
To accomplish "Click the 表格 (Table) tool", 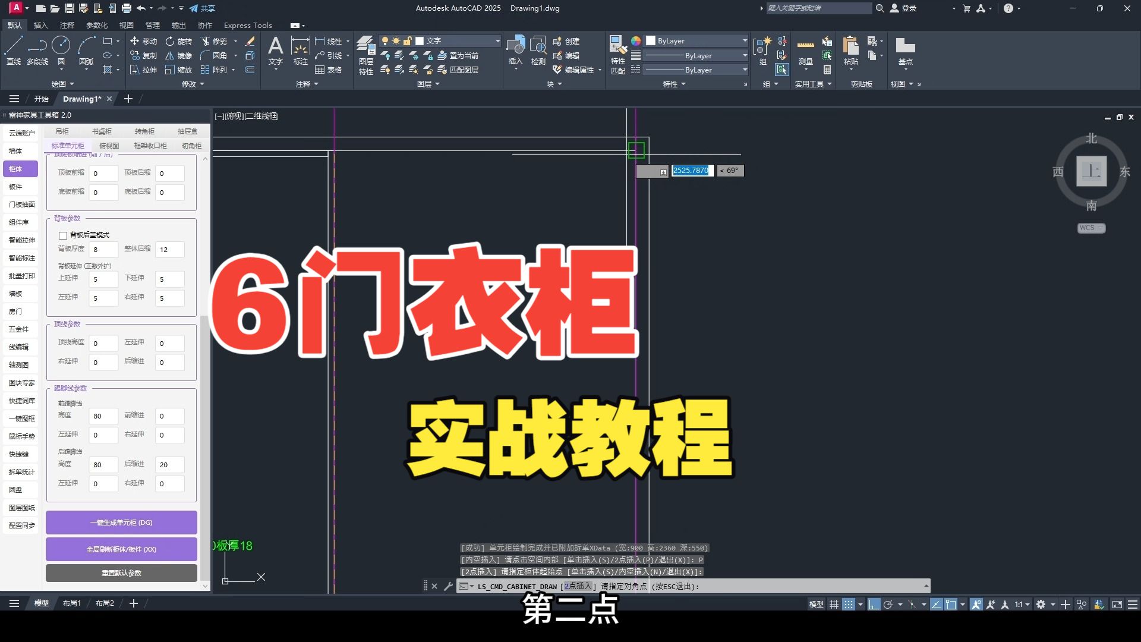I will [x=329, y=70].
